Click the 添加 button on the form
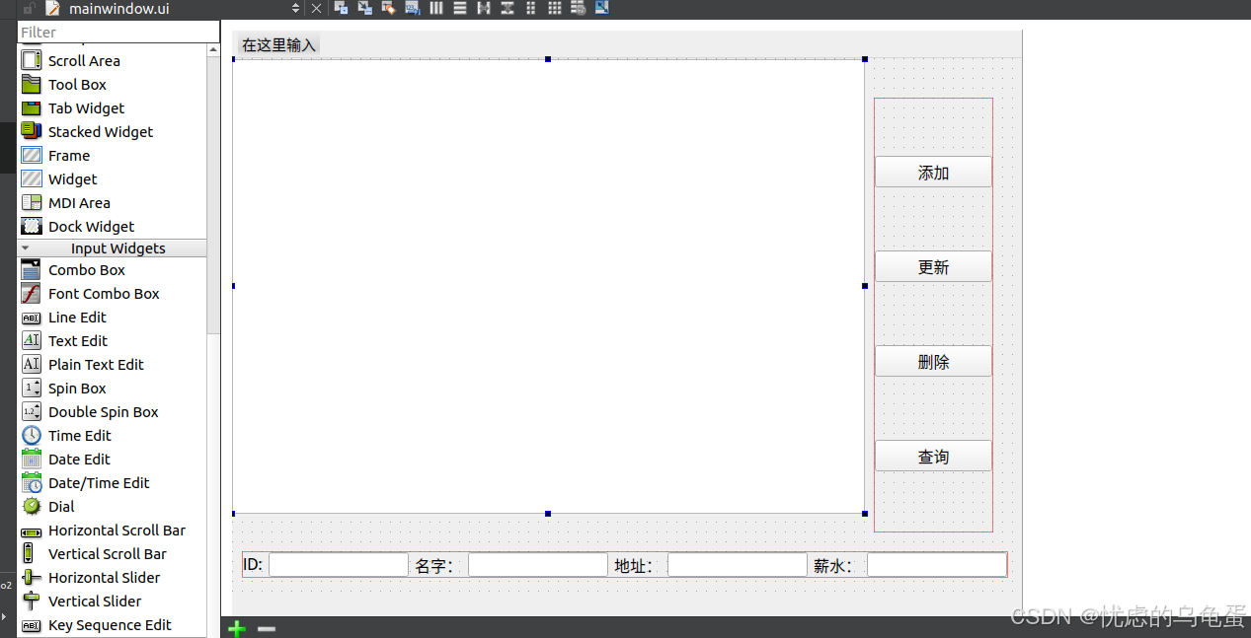 click(x=933, y=173)
